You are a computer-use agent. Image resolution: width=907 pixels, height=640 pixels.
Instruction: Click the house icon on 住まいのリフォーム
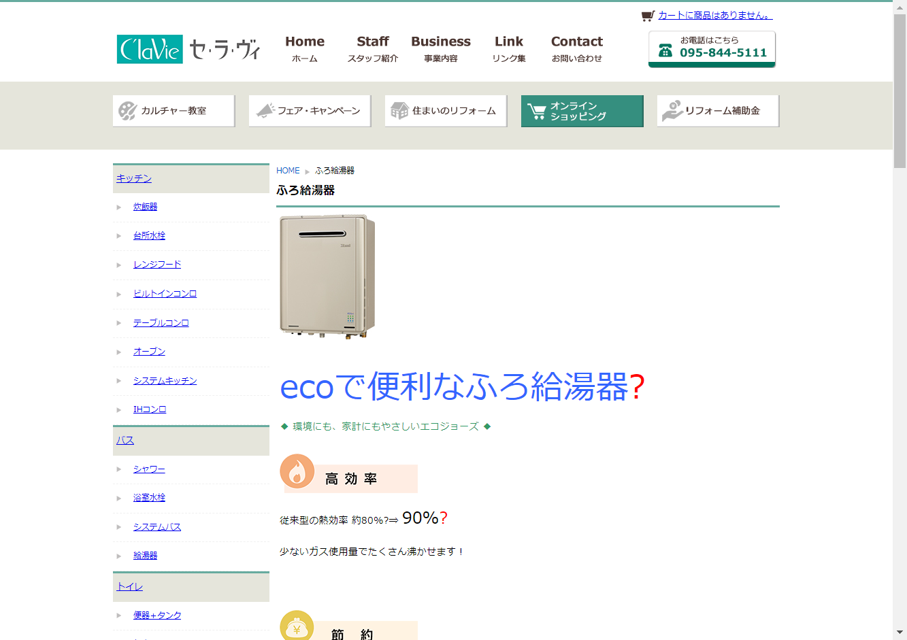(399, 111)
